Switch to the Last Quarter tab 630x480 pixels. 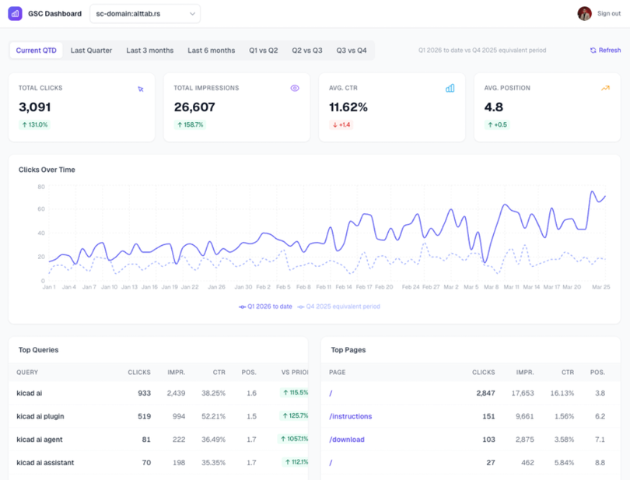(x=91, y=51)
